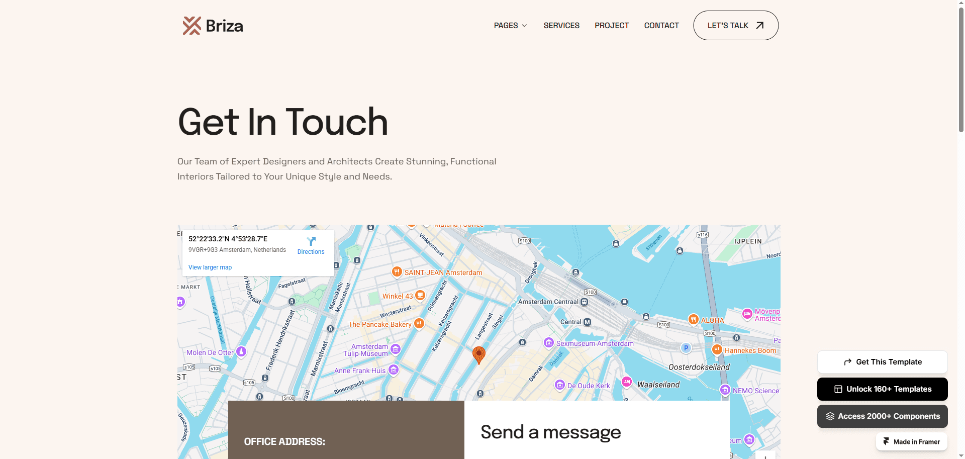Click the page vertical scrollbar thumb
965x459 pixels.
point(961,70)
